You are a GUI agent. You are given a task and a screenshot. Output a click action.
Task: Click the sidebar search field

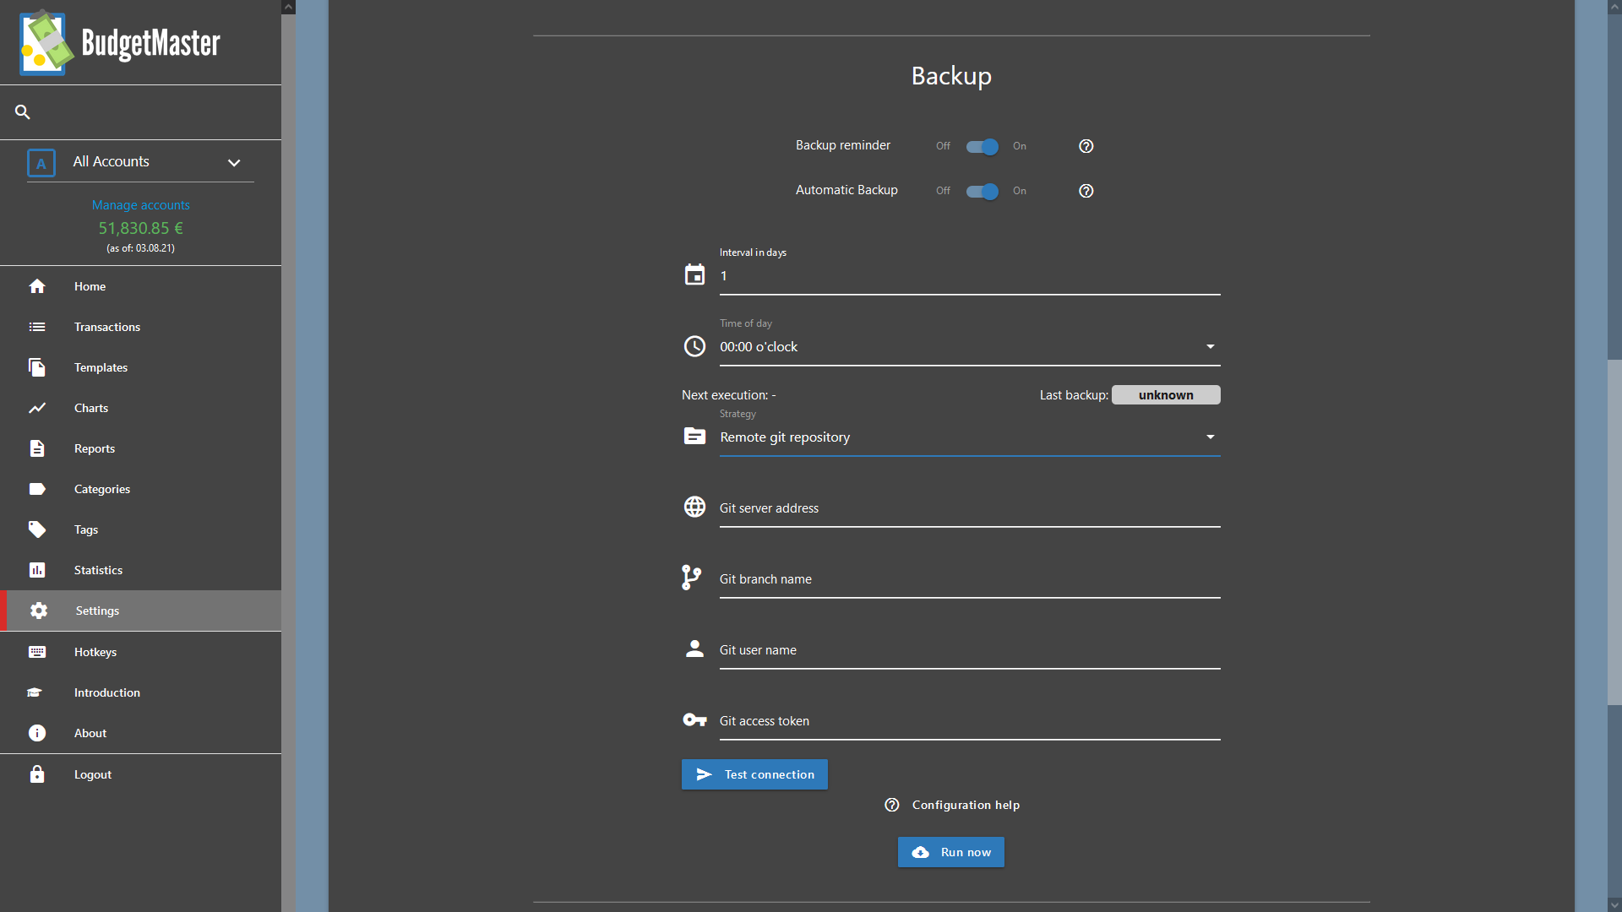140,111
